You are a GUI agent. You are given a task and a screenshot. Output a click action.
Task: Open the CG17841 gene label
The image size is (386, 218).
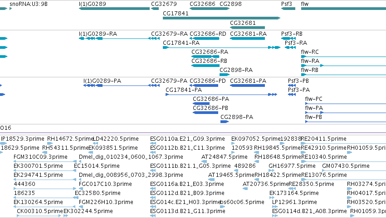point(176,14)
